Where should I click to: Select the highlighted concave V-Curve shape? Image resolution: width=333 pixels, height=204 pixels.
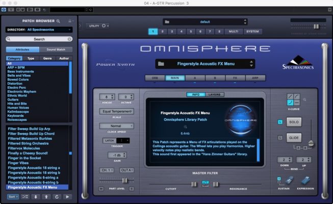coord(290,103)
